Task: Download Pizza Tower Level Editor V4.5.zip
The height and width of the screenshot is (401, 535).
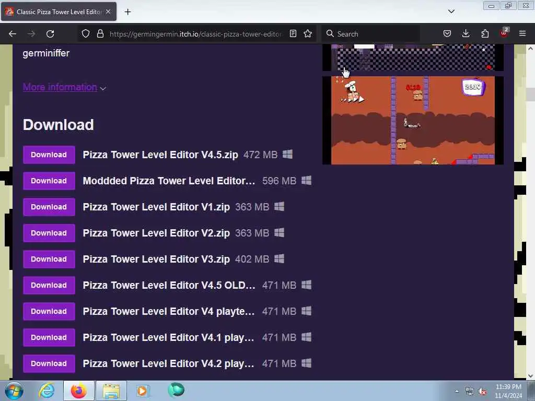Action: (49, 155)
